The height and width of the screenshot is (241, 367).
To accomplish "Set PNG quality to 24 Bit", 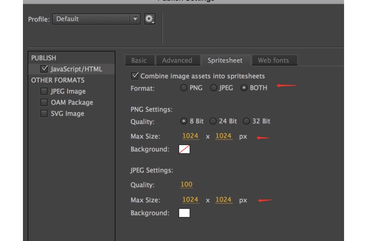I will tap(213, 121).
